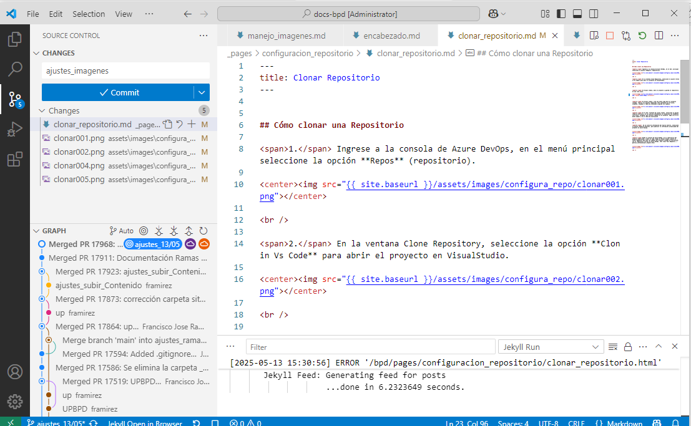Click Jekyll Open in Browser in status bar
Screen dimensions: 691x426
click(145, 423)
